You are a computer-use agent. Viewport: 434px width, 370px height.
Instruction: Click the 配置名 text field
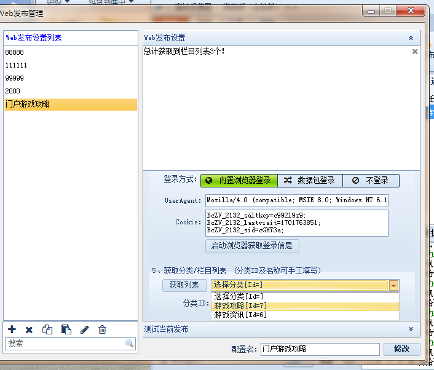pos(320,349)
